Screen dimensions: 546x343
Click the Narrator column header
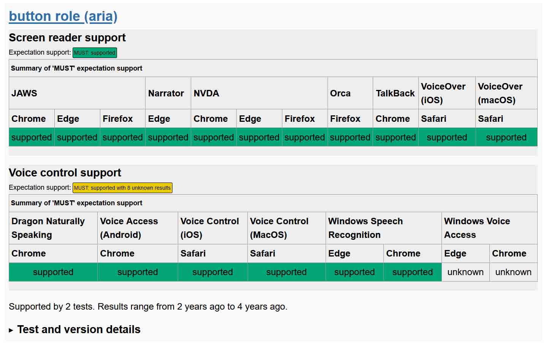pyautogui.click(x=168, y=93)
